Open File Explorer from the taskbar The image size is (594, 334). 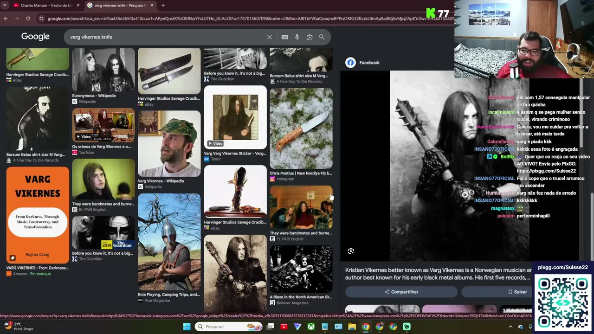coord(352,327)
